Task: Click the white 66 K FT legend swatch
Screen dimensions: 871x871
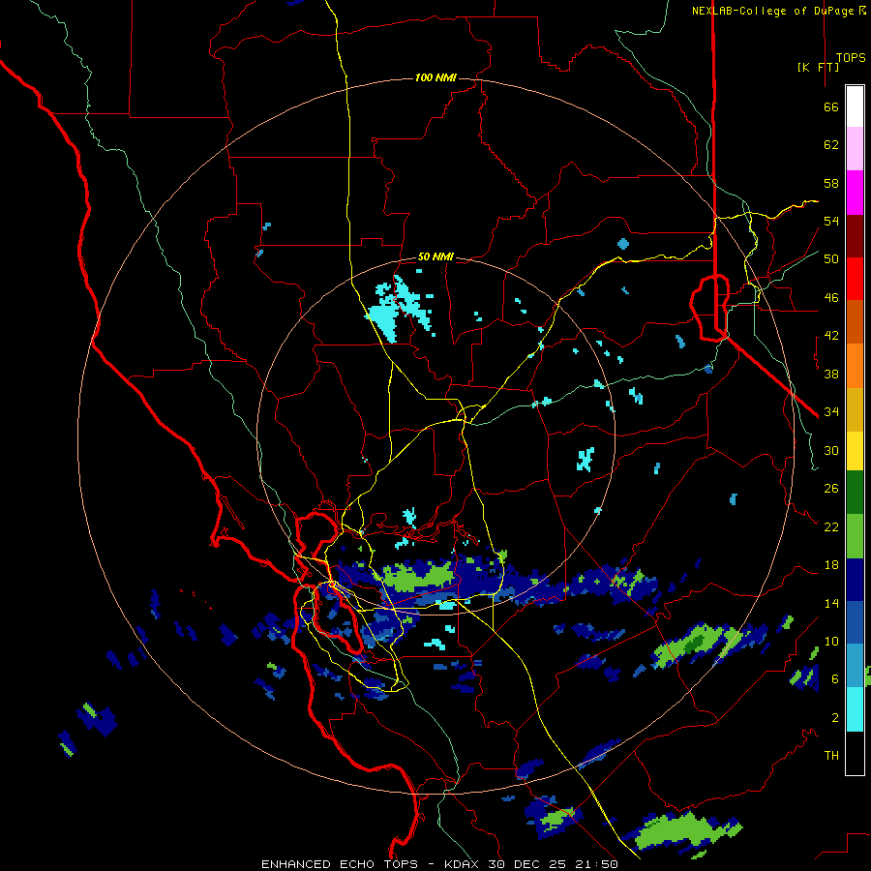Action: click(x=855, y=106)
